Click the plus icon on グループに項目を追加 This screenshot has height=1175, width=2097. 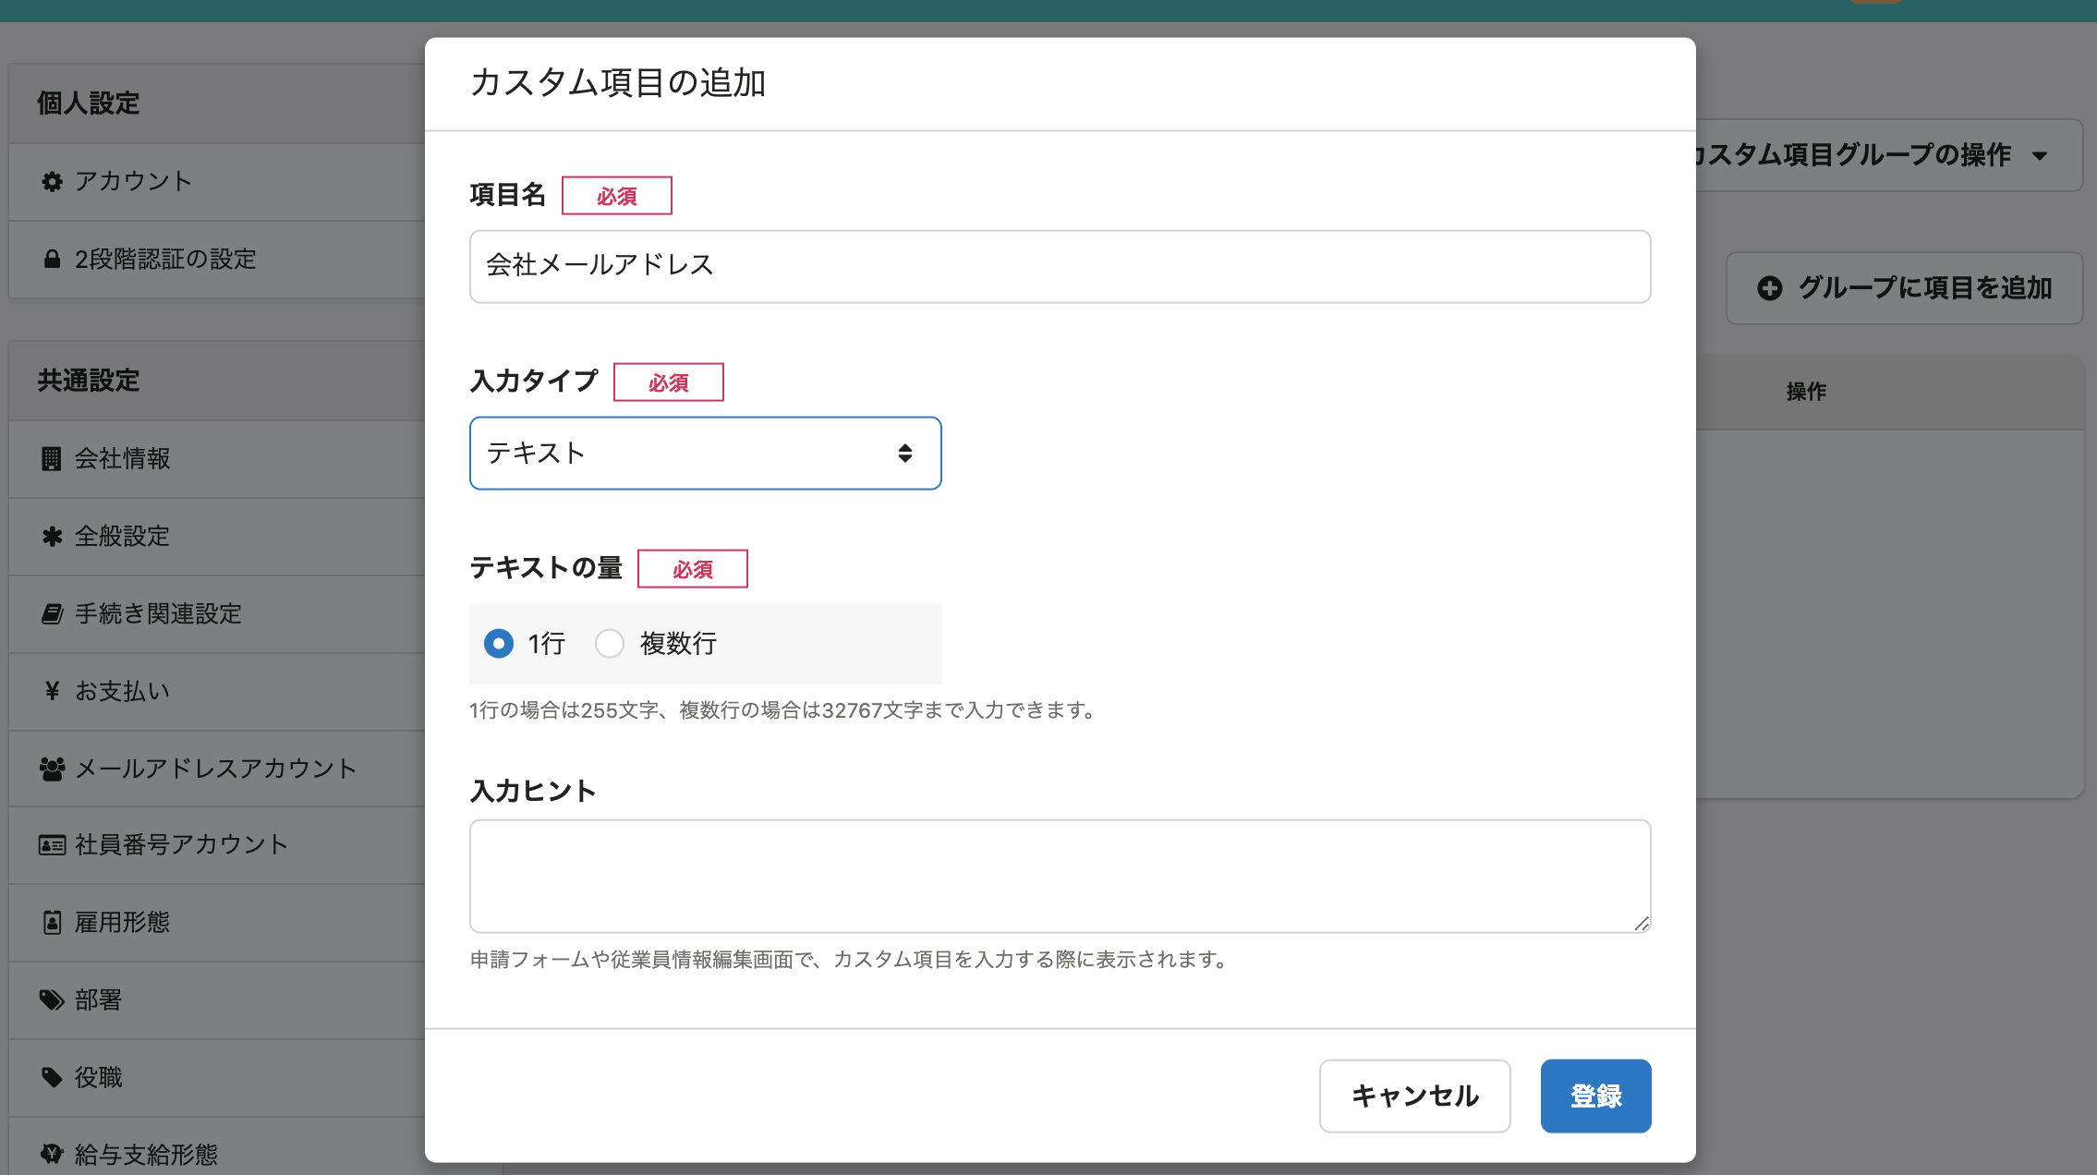(1769, 288)
